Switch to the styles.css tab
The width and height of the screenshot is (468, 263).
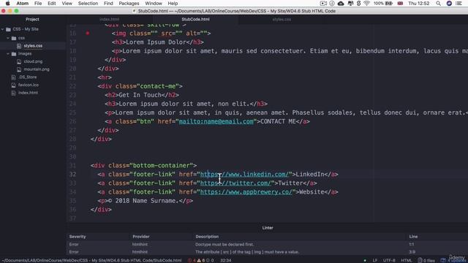(282, 20)
